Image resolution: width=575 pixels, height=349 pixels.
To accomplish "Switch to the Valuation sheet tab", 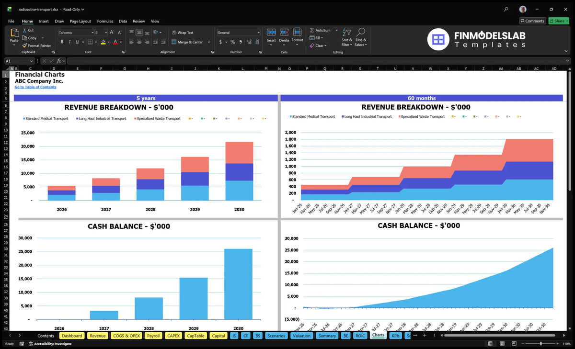I will (x=301, y=336).
